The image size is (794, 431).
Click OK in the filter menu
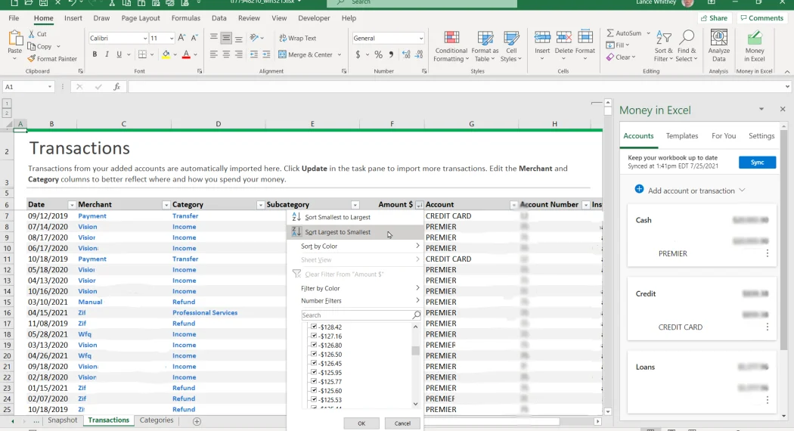coord(361,423)
